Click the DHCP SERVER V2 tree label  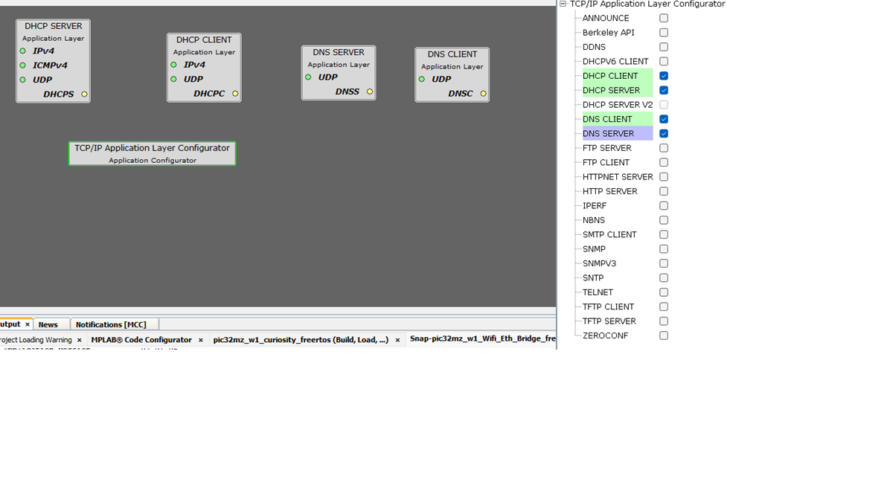click(618, 105)
